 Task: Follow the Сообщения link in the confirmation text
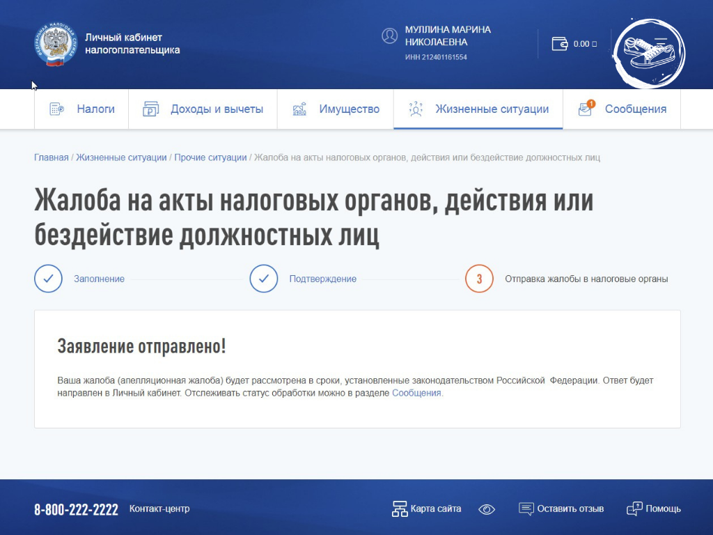tap(416, 393)
